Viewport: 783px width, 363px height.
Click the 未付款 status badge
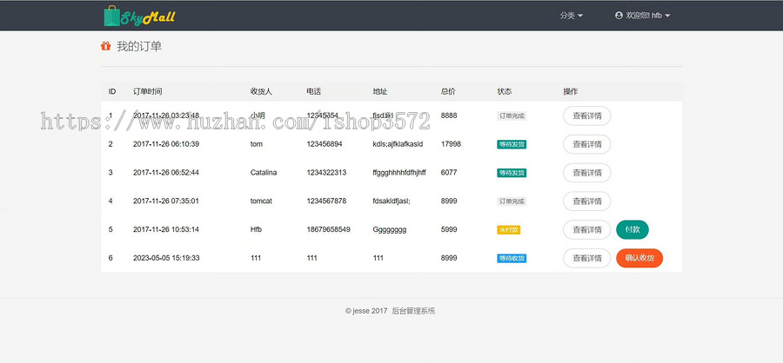coord(508,230)
